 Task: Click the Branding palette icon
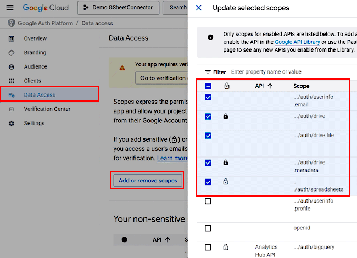point(12,53)
